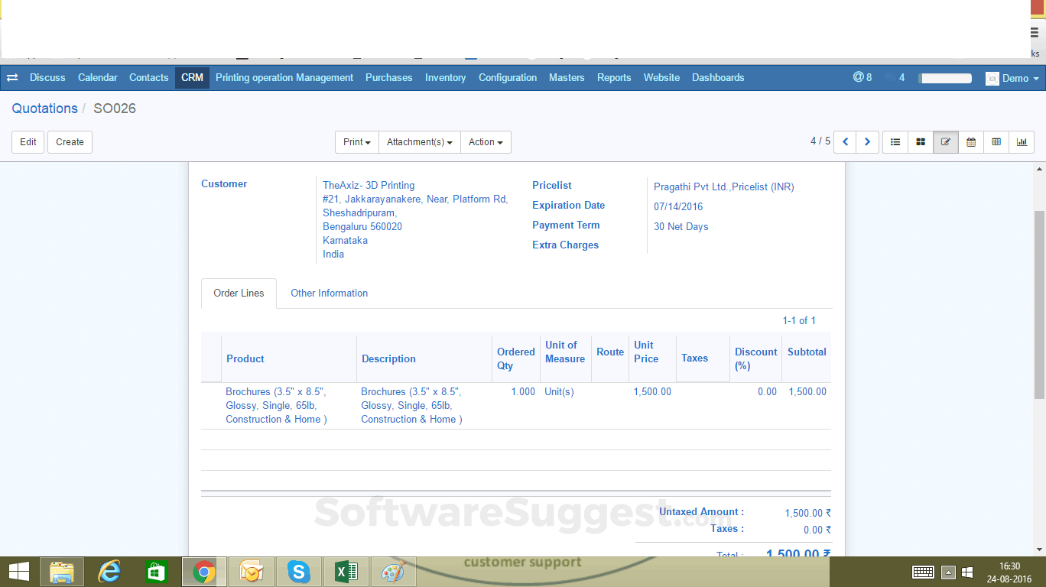Image resolution: width=1046 pixels, height=587 pixels.
Task: Open the Print dropdown
Action: click(x=356, y=142)
